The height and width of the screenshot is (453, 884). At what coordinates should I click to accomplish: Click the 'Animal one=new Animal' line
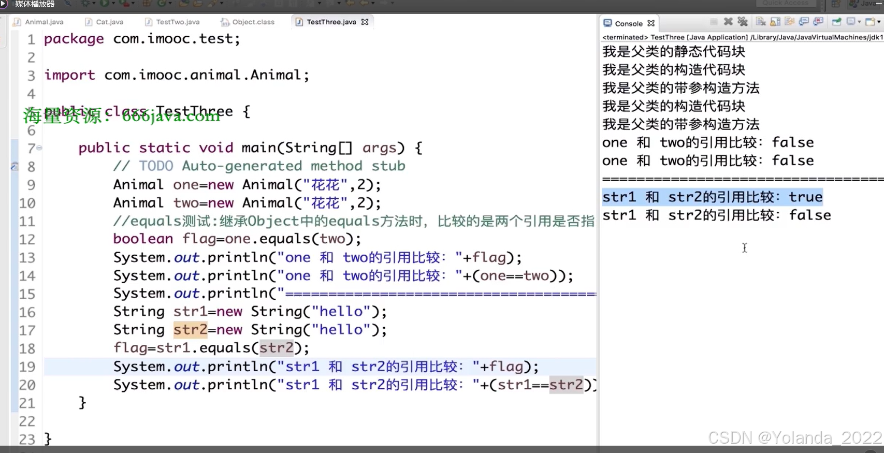[x=247, y=185]
